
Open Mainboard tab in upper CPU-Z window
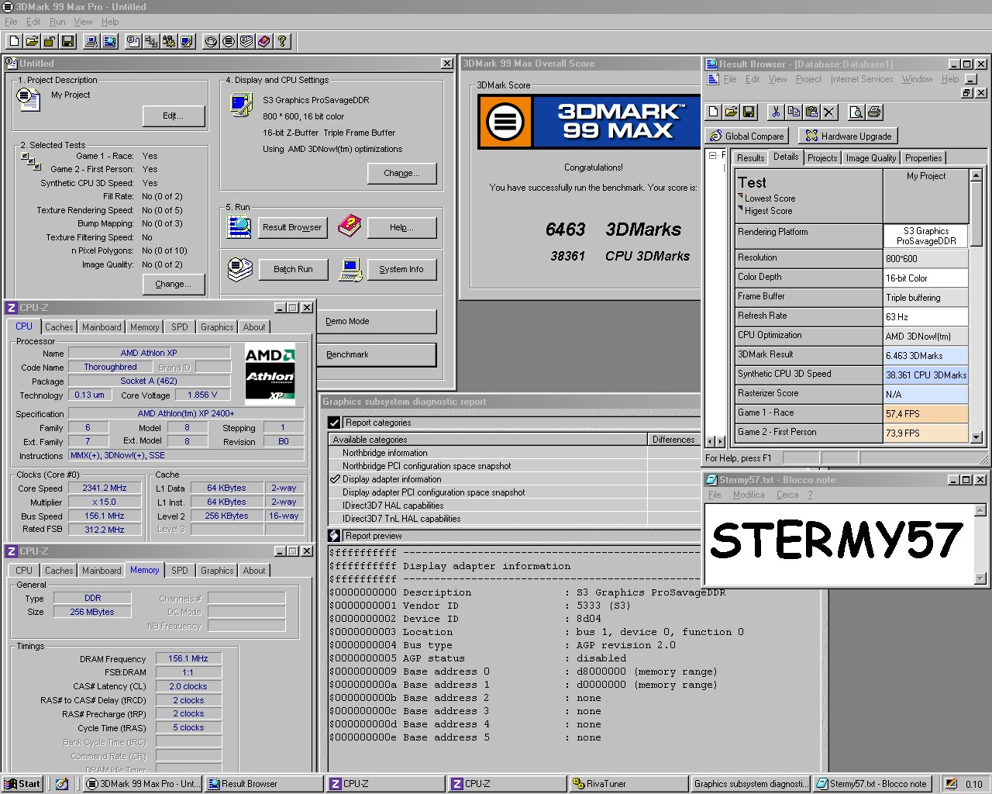102,327
